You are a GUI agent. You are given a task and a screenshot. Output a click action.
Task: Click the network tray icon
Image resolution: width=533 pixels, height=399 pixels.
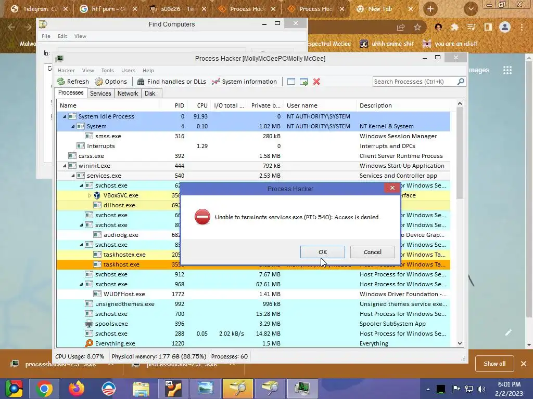pyautogui.click(x=469, y=389)
